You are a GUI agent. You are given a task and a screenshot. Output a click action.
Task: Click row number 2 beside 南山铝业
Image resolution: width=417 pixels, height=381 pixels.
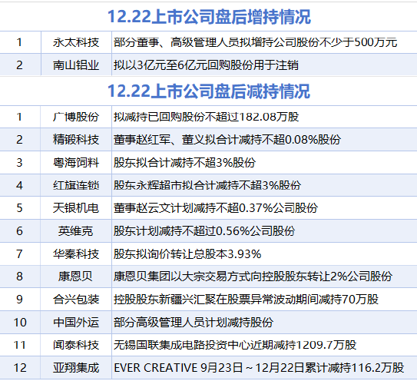19,65
